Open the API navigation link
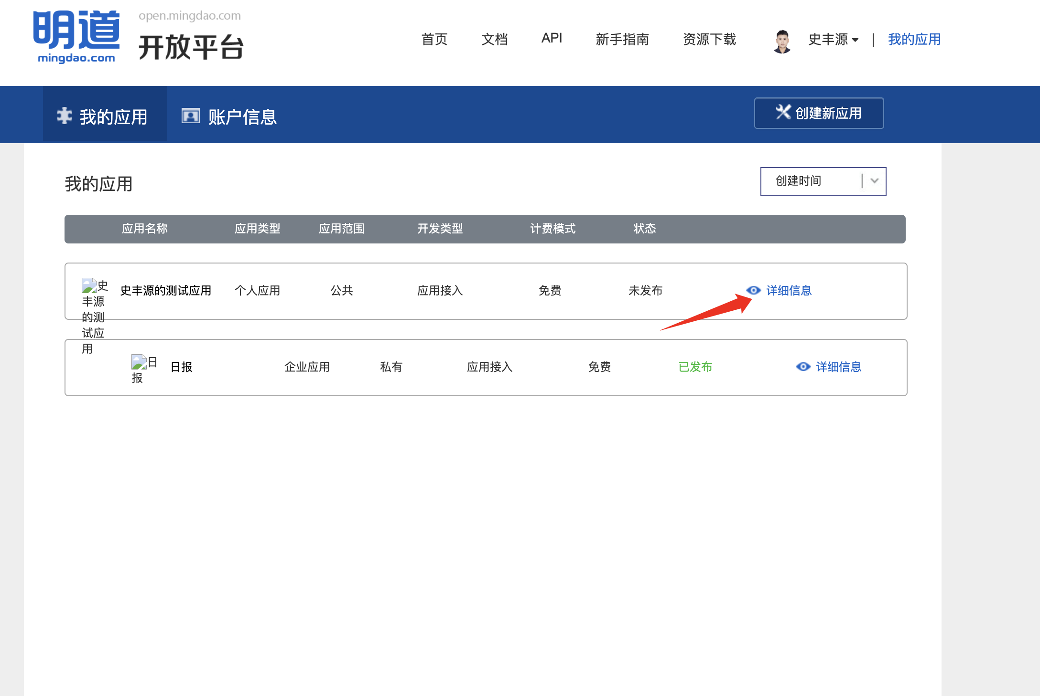Viewport: 1040px width, 696px height. (x=552, y=38)
